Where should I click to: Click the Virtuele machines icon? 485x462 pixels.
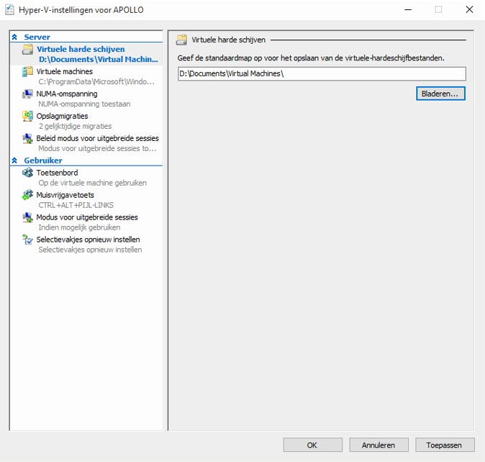27,71
